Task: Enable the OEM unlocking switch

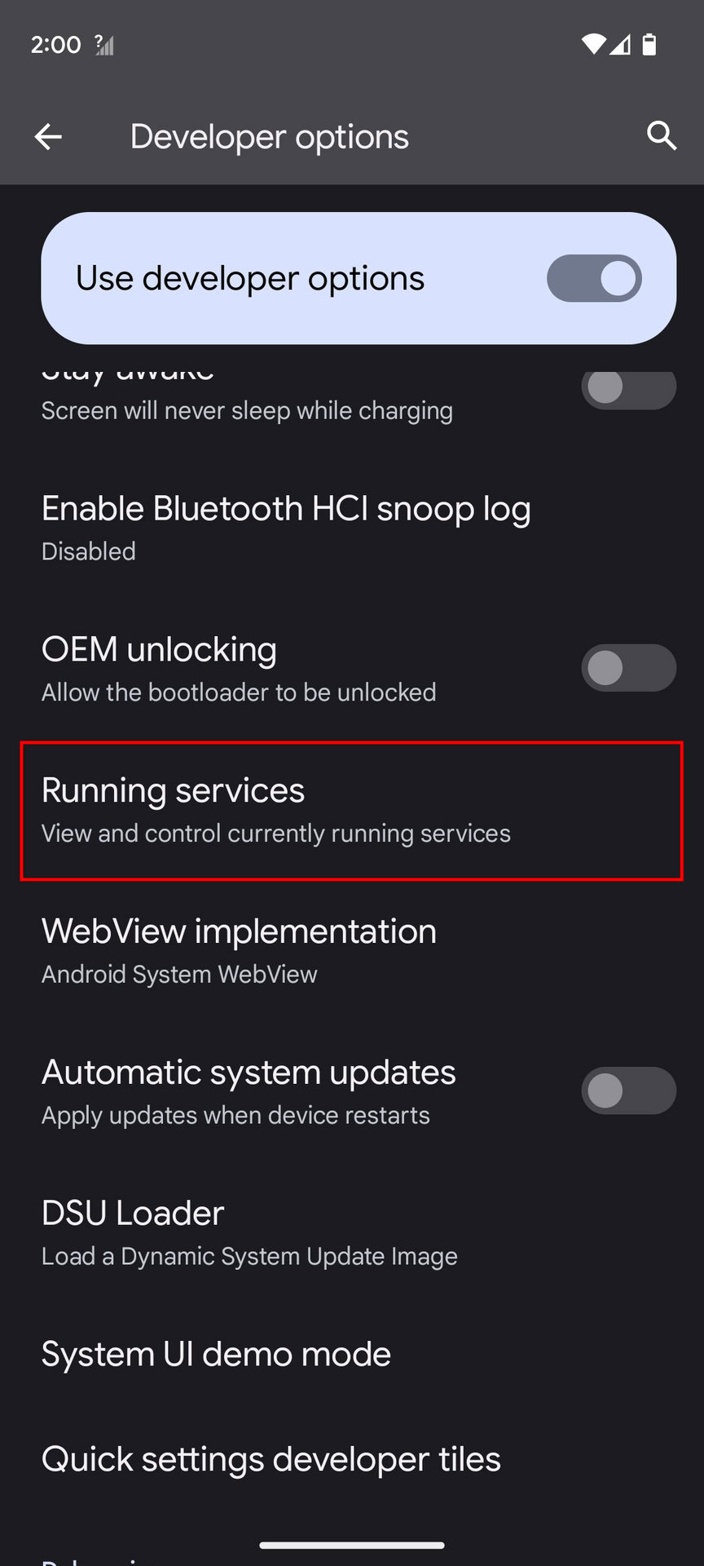Action: (628, 669)
